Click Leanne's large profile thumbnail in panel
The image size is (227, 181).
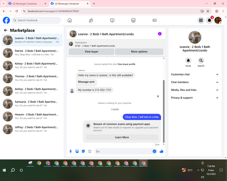click(x=195, y=37)
